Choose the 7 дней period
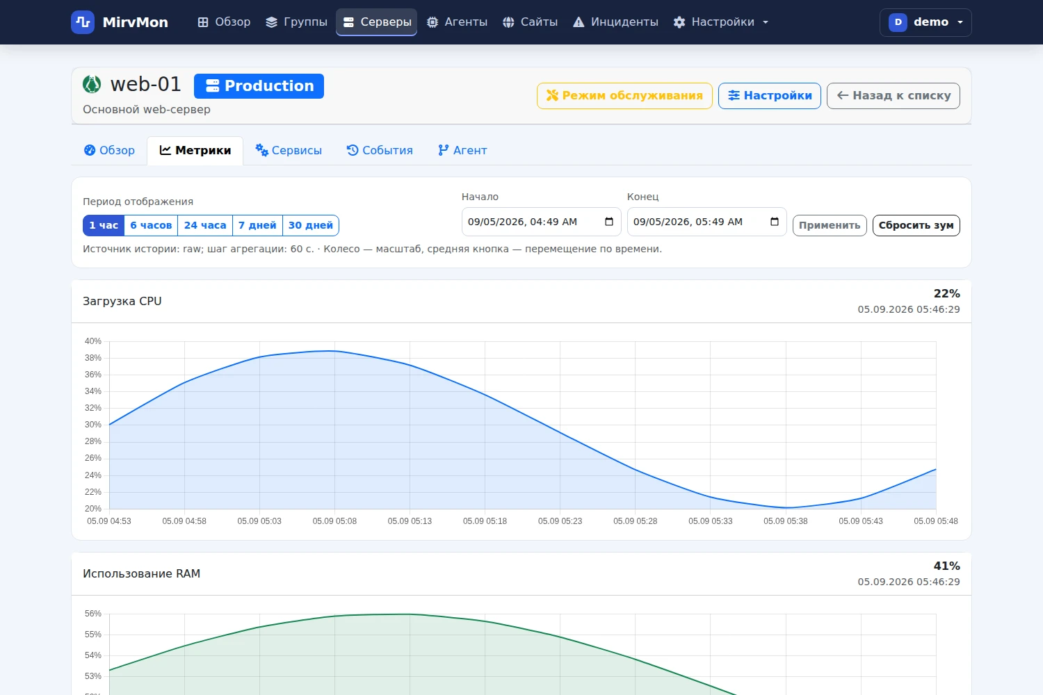This screenshot has width=1043, height=695. point(257,225)
